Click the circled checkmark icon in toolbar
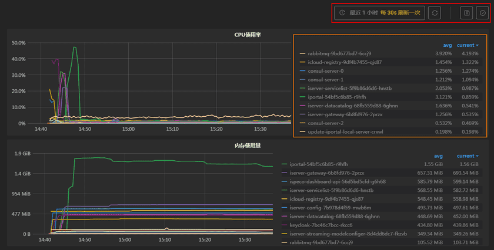The image size is (494, 250). [x=482, y=13]
